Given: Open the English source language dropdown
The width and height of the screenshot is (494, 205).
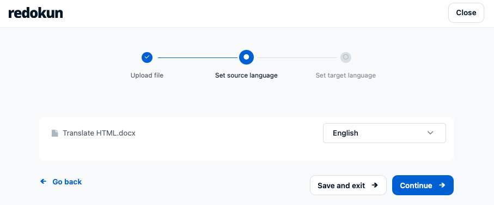Looking at the screenshot, I should coord(385,133).
